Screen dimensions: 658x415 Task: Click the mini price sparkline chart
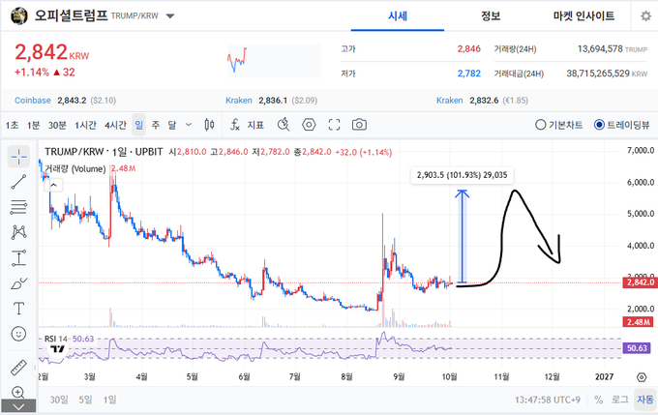[274, 61]
